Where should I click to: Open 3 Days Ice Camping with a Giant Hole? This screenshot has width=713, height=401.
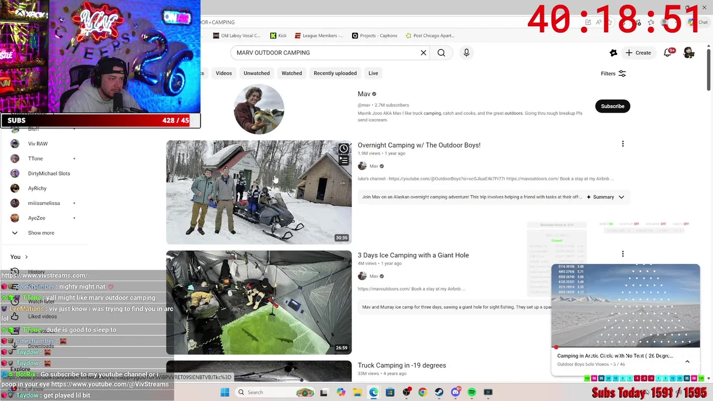click(413, 255)
